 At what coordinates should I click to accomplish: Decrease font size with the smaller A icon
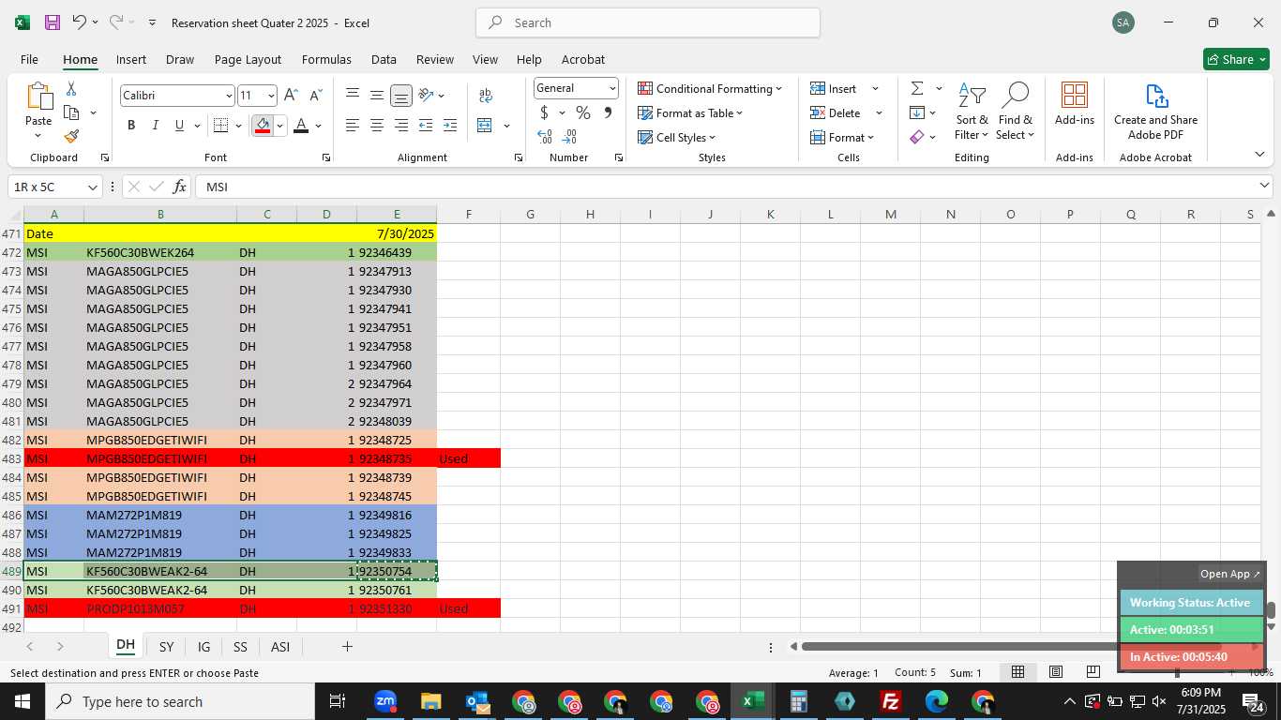(315, 95)
